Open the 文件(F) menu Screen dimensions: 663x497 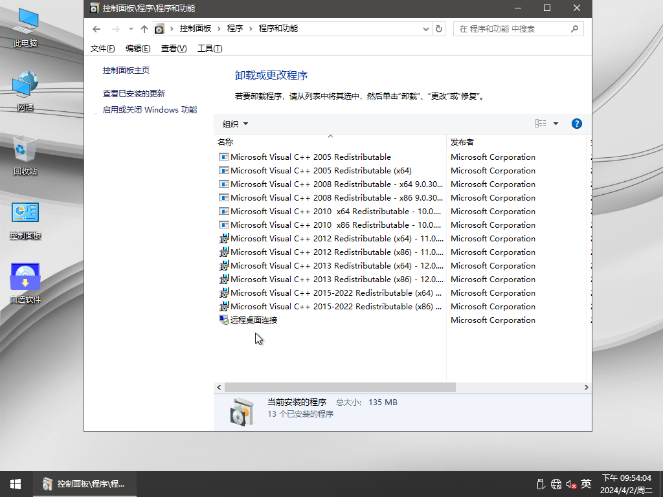pos(102,49)
